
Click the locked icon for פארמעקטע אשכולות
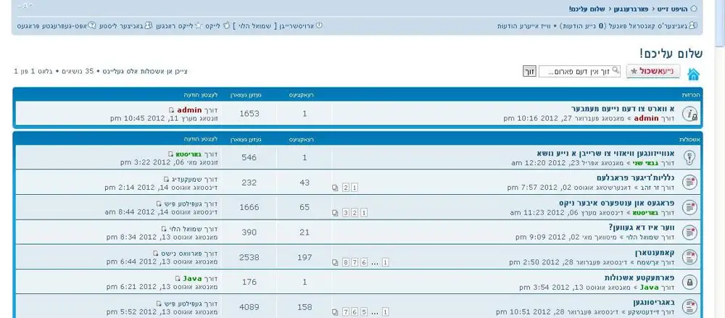[x=689, y=283]
